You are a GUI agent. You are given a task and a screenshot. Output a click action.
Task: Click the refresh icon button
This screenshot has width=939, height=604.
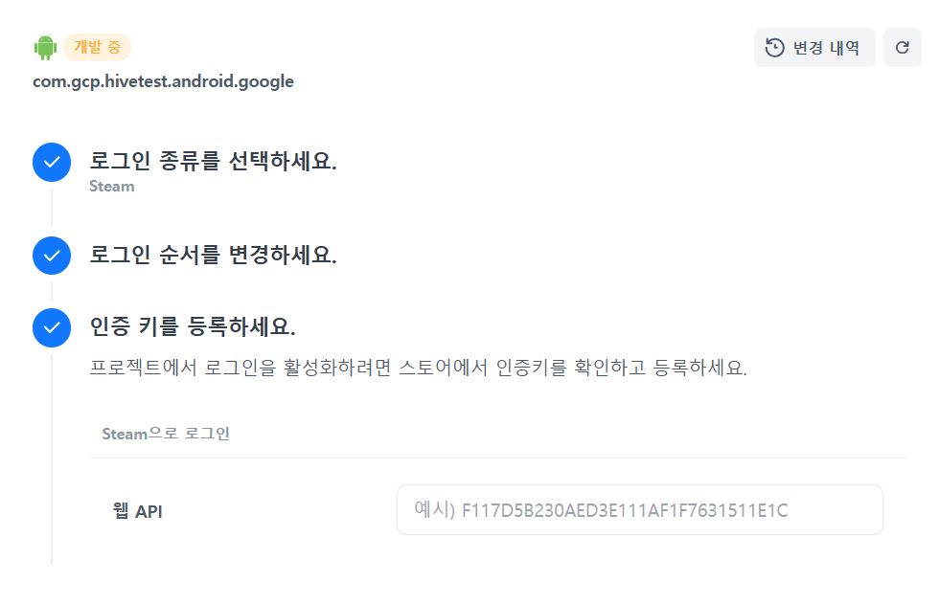coord(902,47)
